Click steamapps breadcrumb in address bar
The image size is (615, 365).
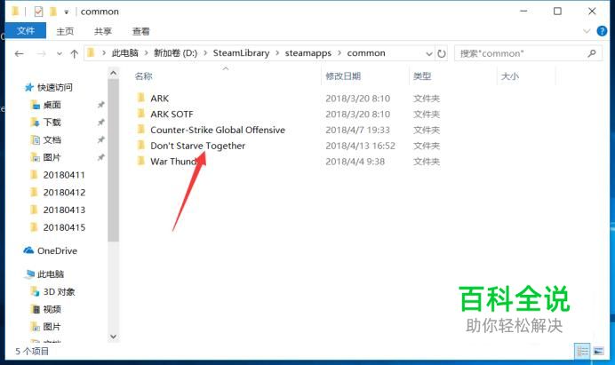[307, 53]
